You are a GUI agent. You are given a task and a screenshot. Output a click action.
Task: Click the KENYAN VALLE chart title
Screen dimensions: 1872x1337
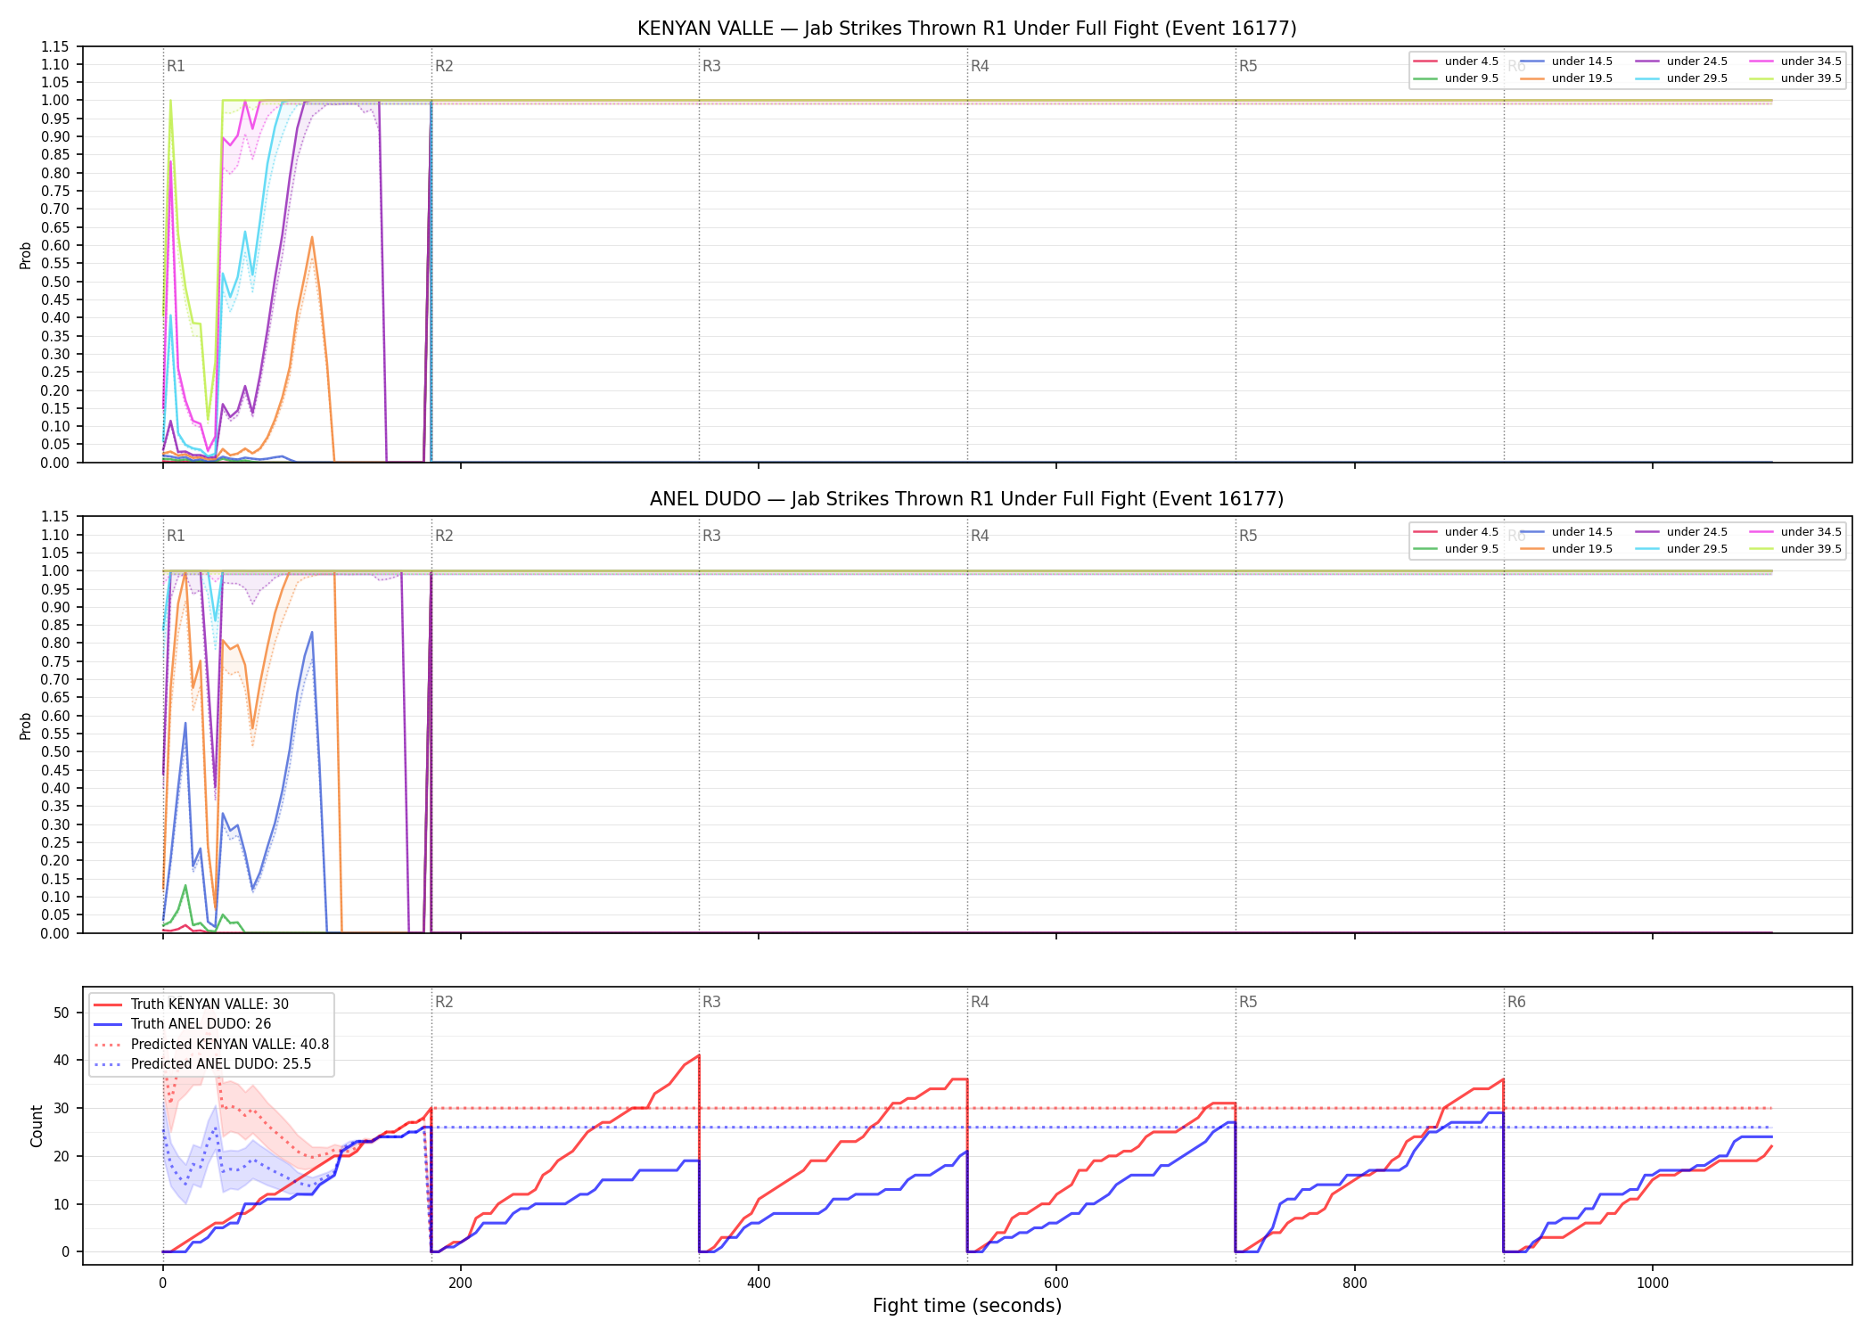pos(966,29)
